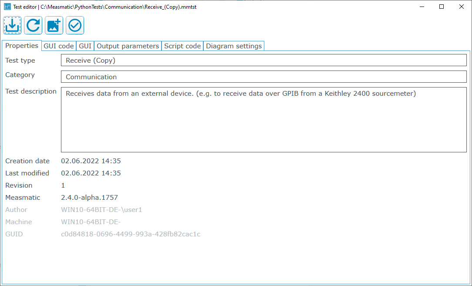Click inside the Test description text box

coord(264,120)
